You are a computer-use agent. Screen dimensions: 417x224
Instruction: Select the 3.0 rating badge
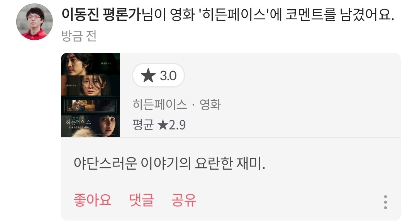(x=159, y=76)
